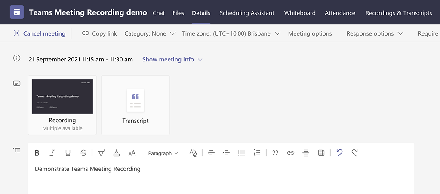The height and width of the screenshot is (194, 440).
Task: Insert bulleted list
Action: [x=242, y=153]
